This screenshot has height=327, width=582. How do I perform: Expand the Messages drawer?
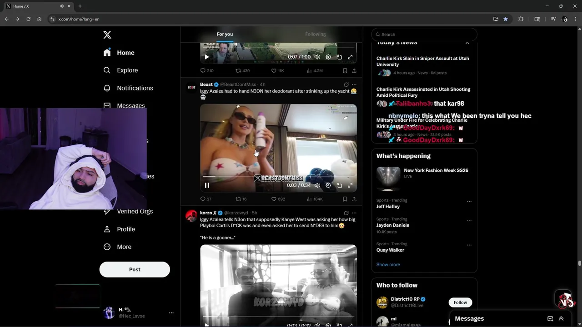tap(561, 319)
